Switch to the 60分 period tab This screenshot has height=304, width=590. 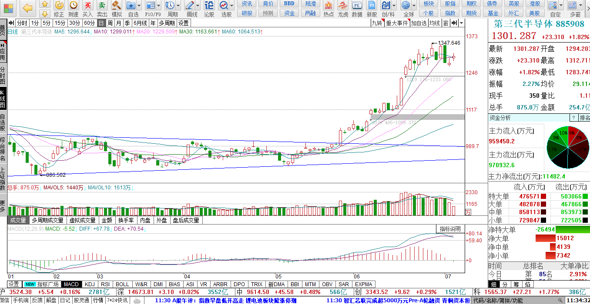[x=89, y=23]
